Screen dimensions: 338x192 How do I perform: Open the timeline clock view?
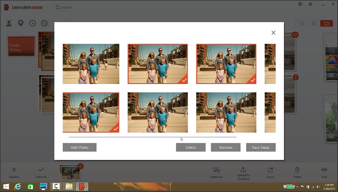point(32,23)
